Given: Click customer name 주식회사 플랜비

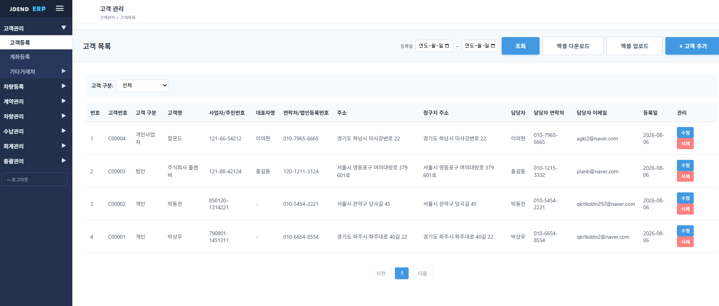Looking at the screenshot, I should click(x=183, y=171).
